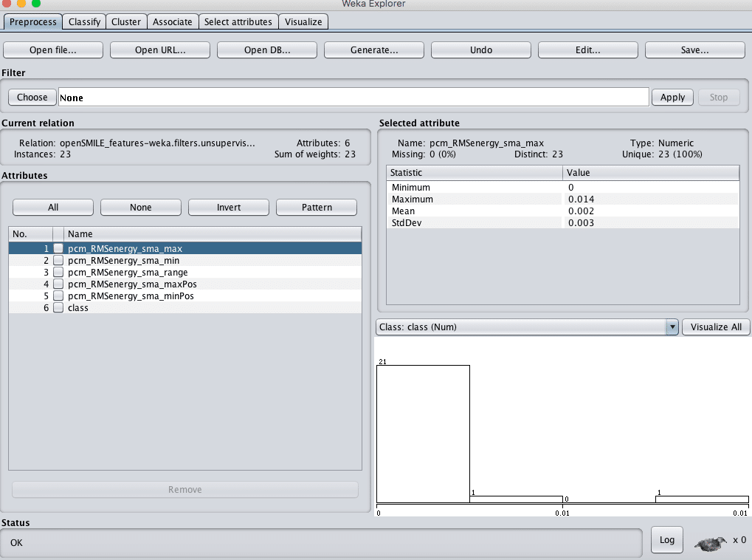
Task: Select the pcm_RMSenergy_sma_minPos attribute row
Action: 185,296
